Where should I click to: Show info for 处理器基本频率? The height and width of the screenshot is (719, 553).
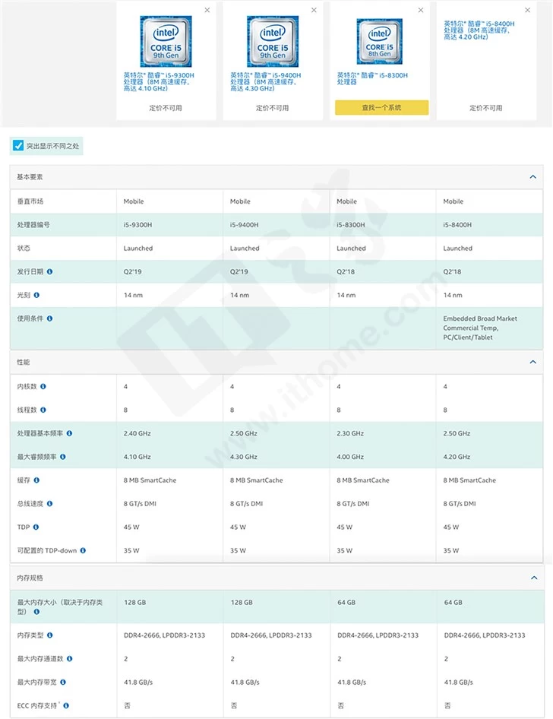click(x=69, y=433)
